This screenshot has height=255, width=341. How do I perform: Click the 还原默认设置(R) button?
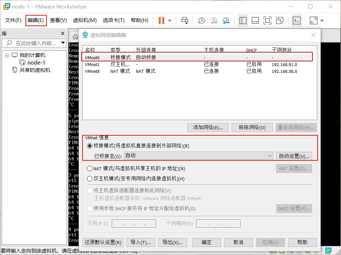[103, 242]
